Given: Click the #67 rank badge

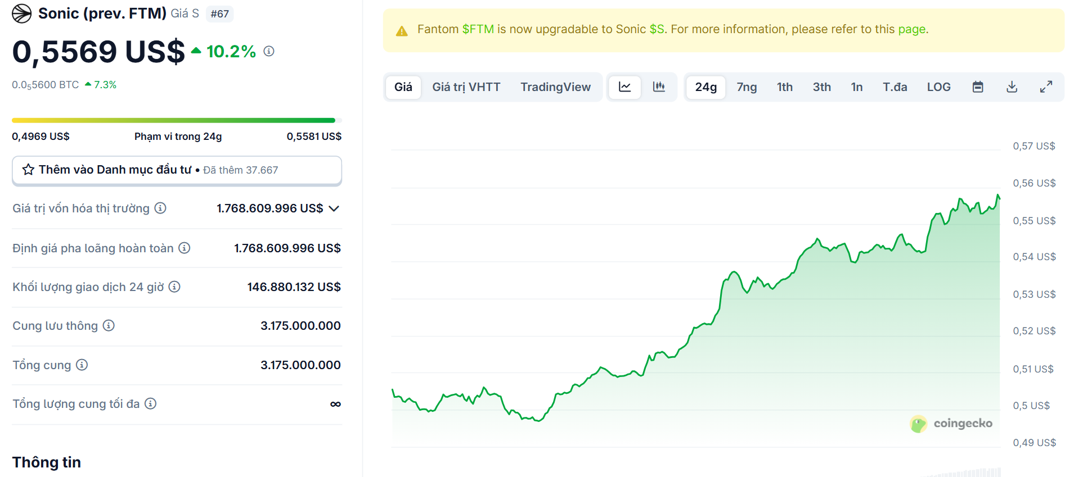Looking at the screenshot, I should coord(220,14).
